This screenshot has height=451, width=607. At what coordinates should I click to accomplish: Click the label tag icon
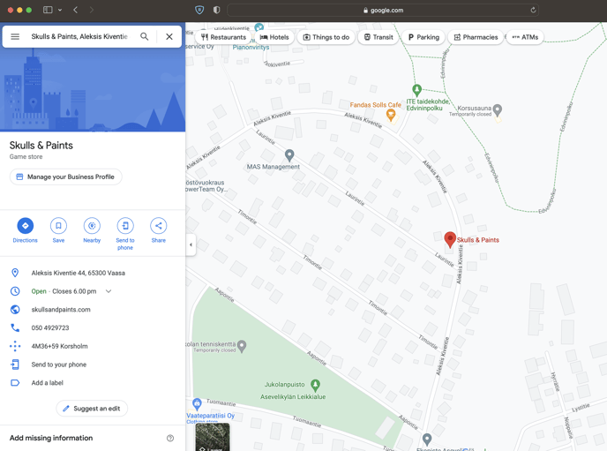[x=15, y=383]
